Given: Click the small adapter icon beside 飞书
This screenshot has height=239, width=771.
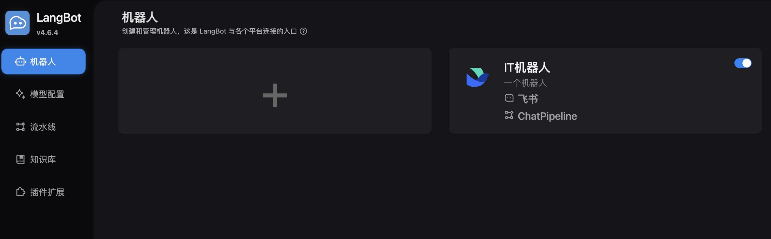Looking at the screenshot, I should (x=509, y=98).
